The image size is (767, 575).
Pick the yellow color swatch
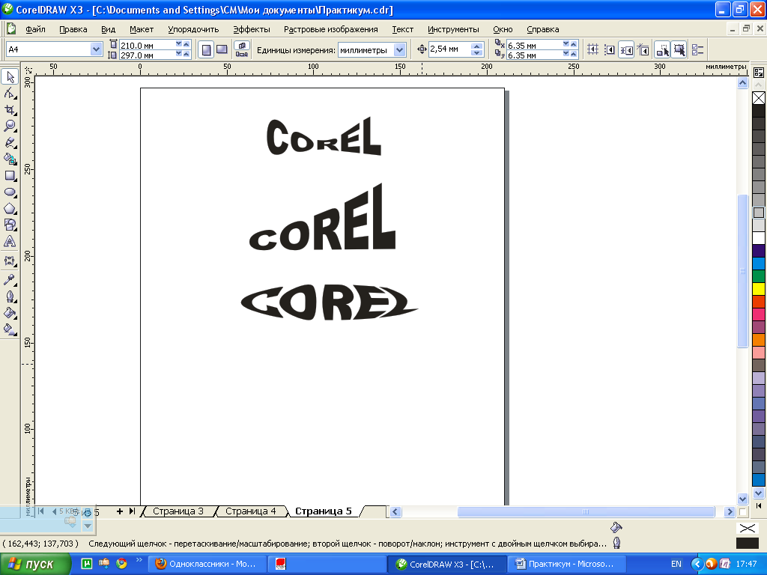point(759,289)
